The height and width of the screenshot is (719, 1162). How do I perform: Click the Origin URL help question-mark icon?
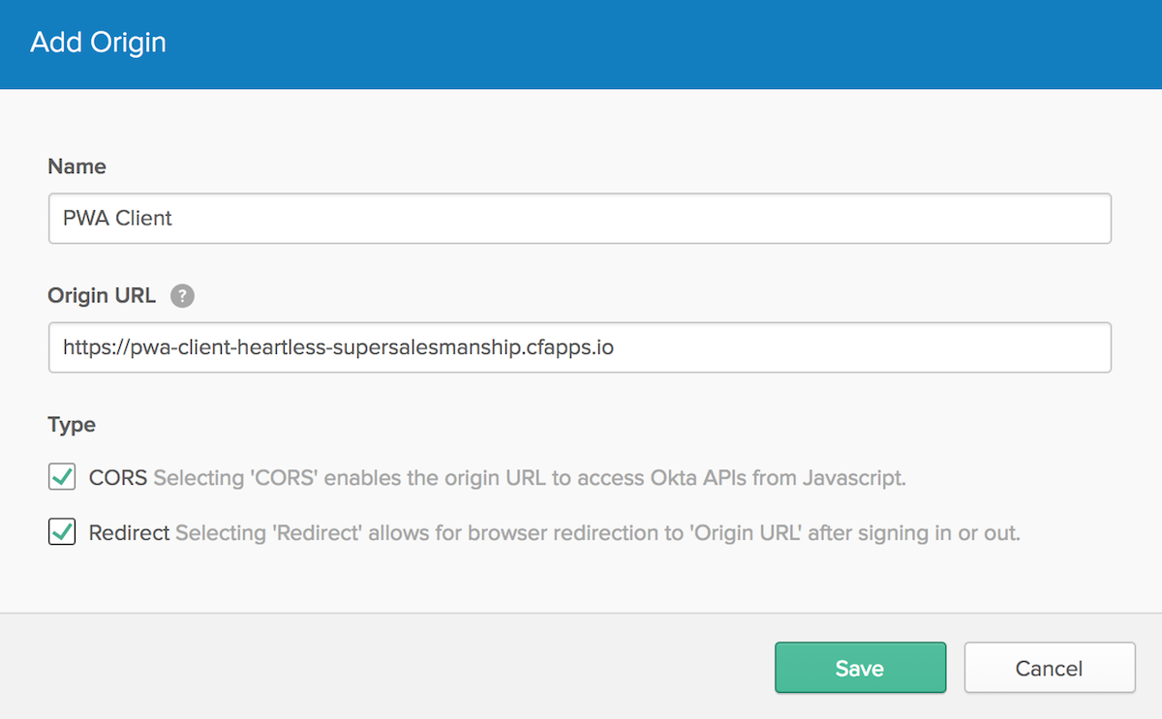click(x=182, y=296)
